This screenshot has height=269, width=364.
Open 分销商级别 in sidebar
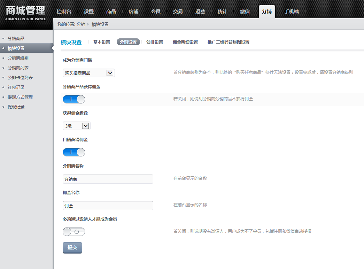[x=18, y=58]
